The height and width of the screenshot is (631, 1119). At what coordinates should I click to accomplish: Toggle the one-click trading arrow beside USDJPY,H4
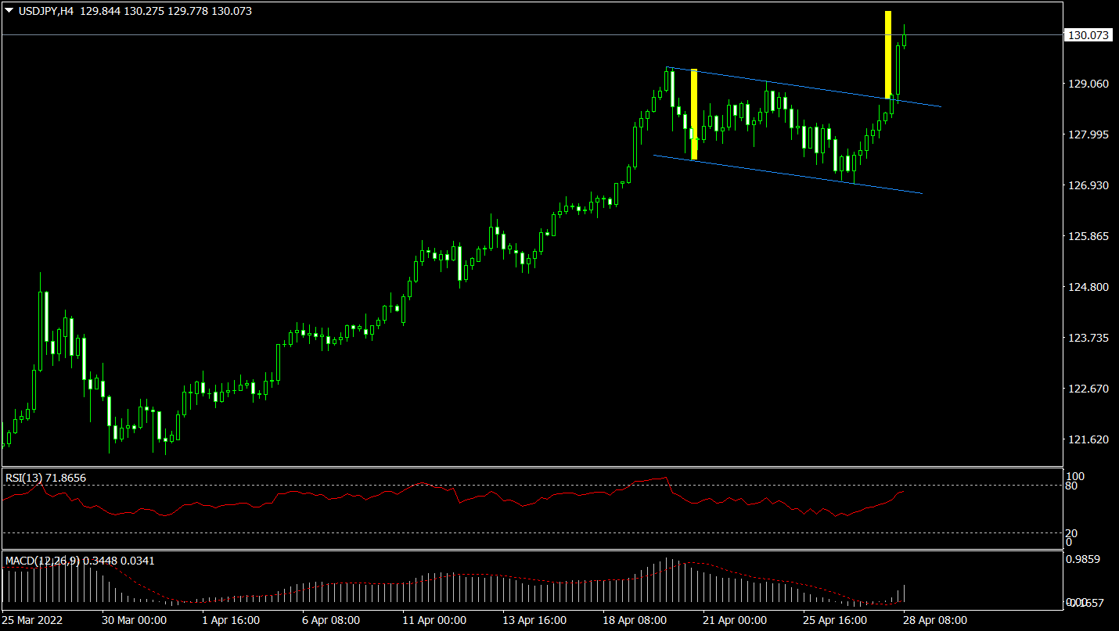click(x=9, y=12)
